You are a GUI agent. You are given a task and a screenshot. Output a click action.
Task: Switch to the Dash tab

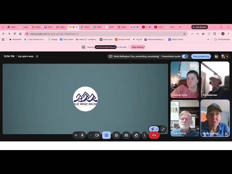(122, 27)
